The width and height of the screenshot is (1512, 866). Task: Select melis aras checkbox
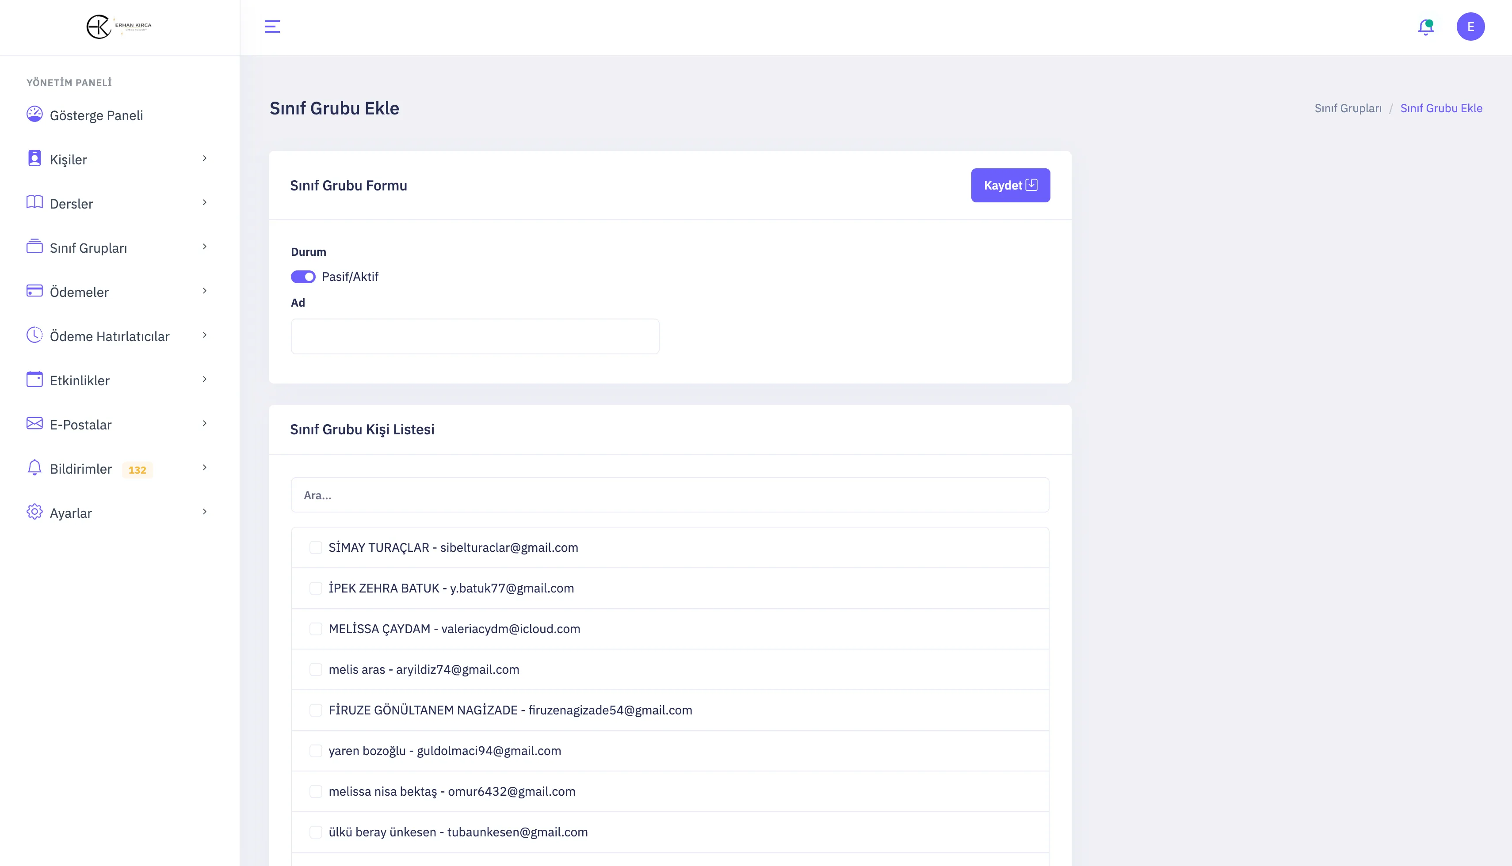[x=315, y=670]
